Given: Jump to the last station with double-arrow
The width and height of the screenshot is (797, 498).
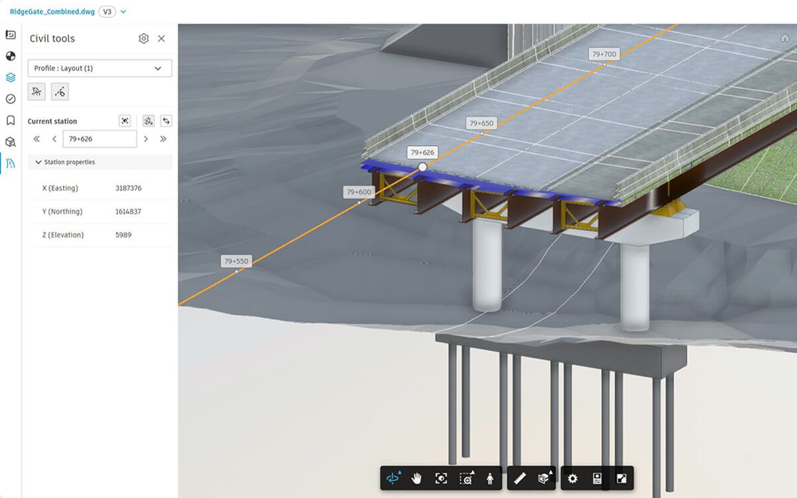Looking at the screenshot, I should coord(163,139).
